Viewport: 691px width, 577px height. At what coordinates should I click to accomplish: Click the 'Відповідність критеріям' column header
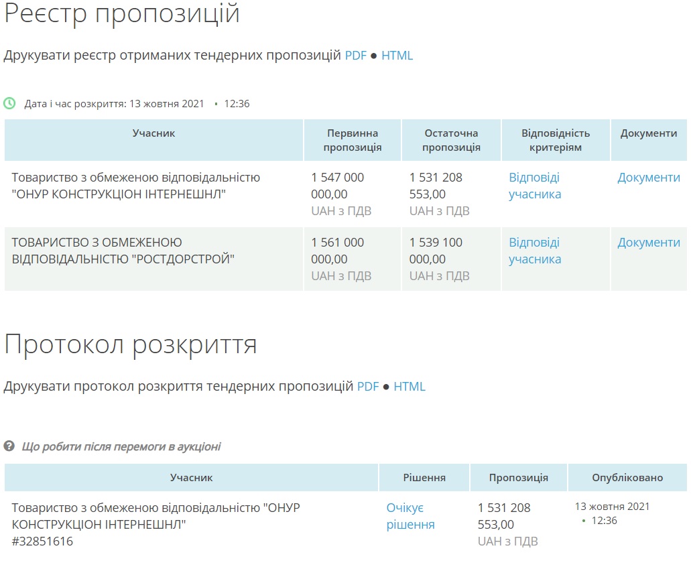pos(555,140)
